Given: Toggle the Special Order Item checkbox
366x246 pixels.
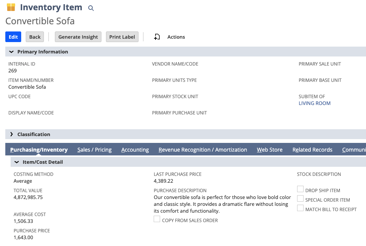Looking at the screenshot, I should pos(300,199).
